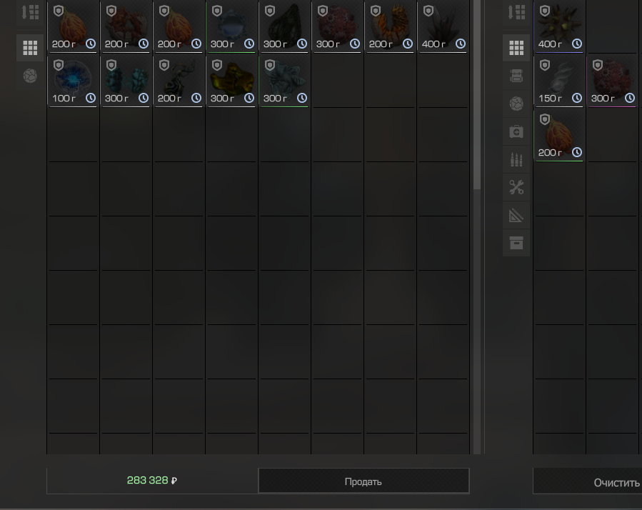Image resolution: width=642 pixels, height=510 pixels.
Task: Filter right inventory by tools wrench category
Action: click(516, 187)
